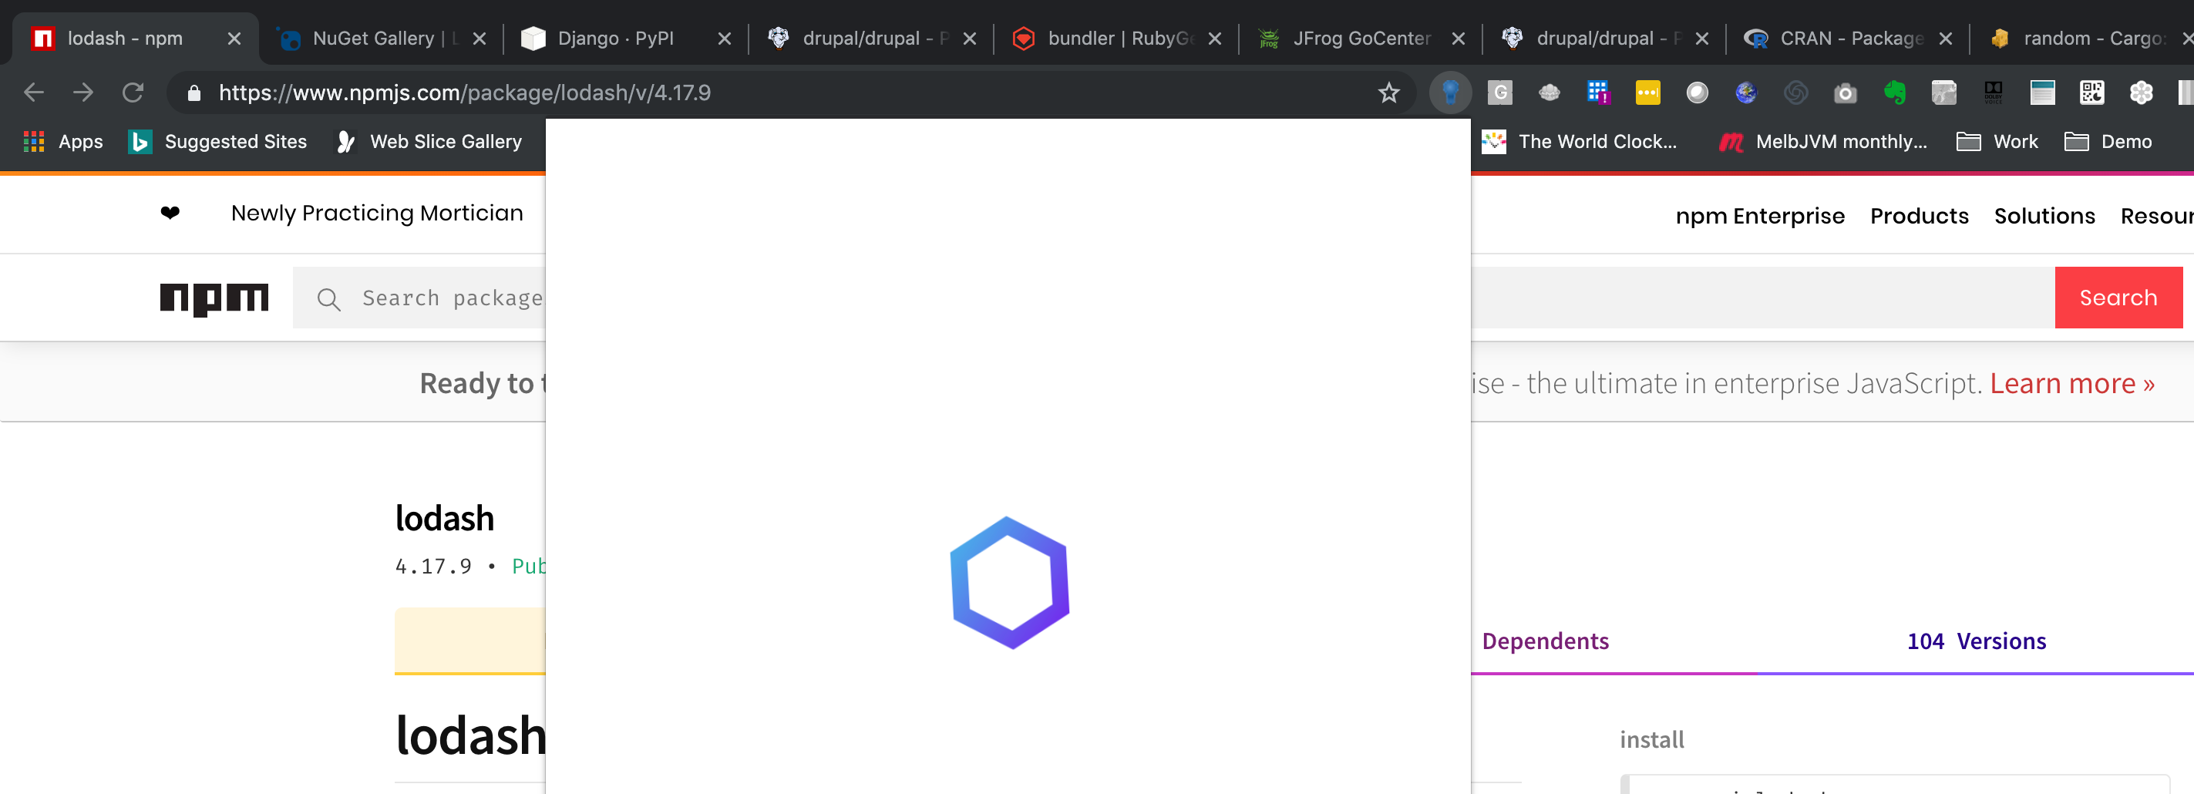Click the blue active extension icon
Screen dimensions: 2194x794
(x=1450, y=92)
